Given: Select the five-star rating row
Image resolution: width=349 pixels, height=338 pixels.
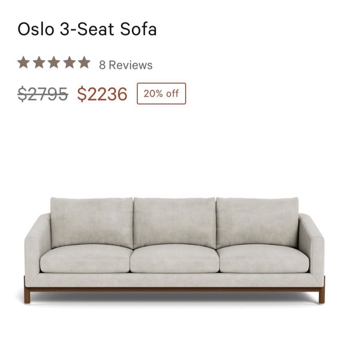Looking at the screenshot, I should tap(54, 63).
